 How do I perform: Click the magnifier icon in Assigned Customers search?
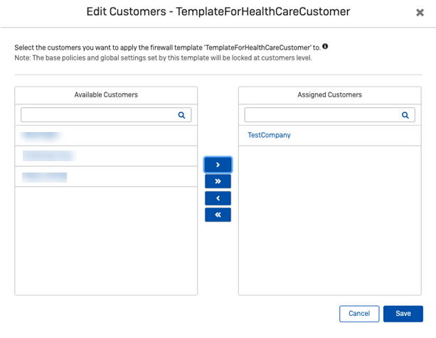[405, 114]
